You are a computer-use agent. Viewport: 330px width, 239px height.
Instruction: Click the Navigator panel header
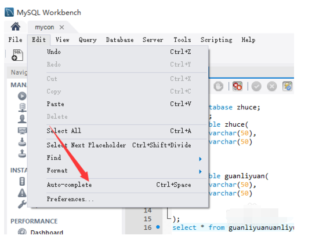point(17,72)
